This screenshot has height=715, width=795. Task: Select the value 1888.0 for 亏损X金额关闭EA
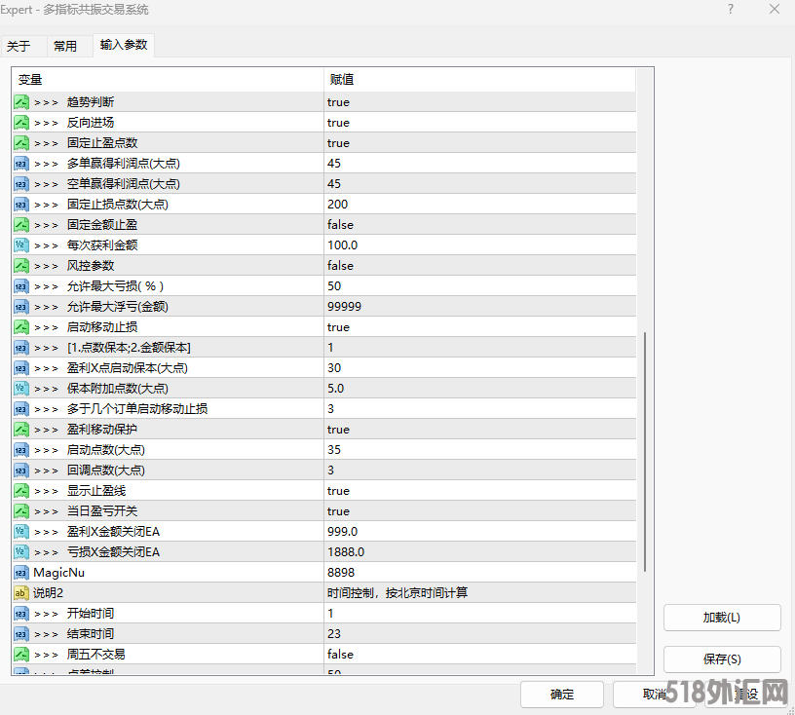(x=479, y=552)
